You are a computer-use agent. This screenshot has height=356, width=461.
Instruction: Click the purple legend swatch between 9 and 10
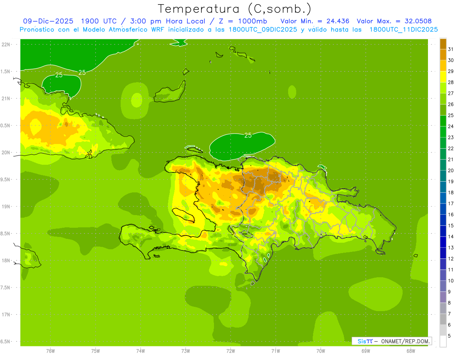tap(443, 286)
